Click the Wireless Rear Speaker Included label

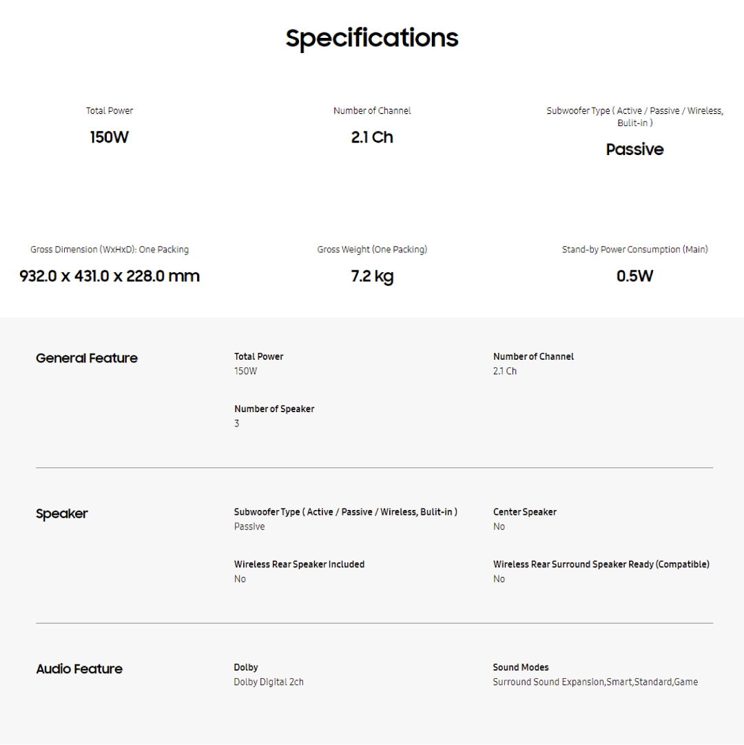pos(299,564)
